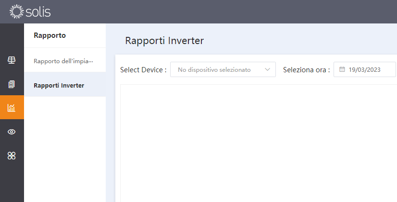Open the Seleziona ora date picker
Image resolution: width=397 pixels, height=202 pixels.
pos(365,69)
